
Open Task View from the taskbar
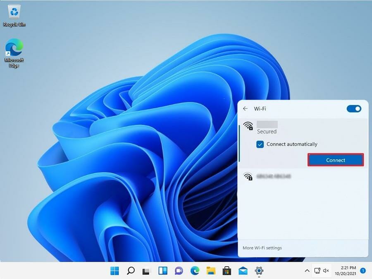tap(146, 271)
